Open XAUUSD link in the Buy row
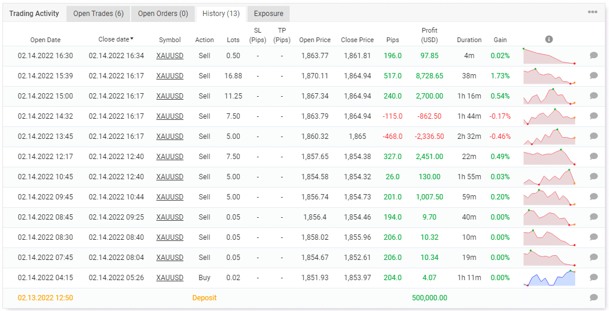This screenshot has width=609, height=311. click(x=170, y=278)
